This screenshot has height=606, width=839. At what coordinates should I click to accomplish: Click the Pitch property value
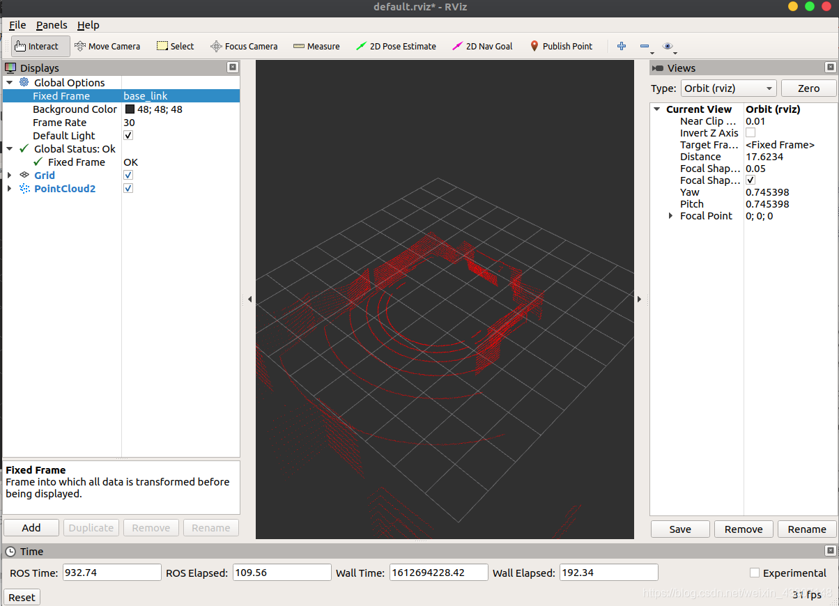(x=767, y=204)
